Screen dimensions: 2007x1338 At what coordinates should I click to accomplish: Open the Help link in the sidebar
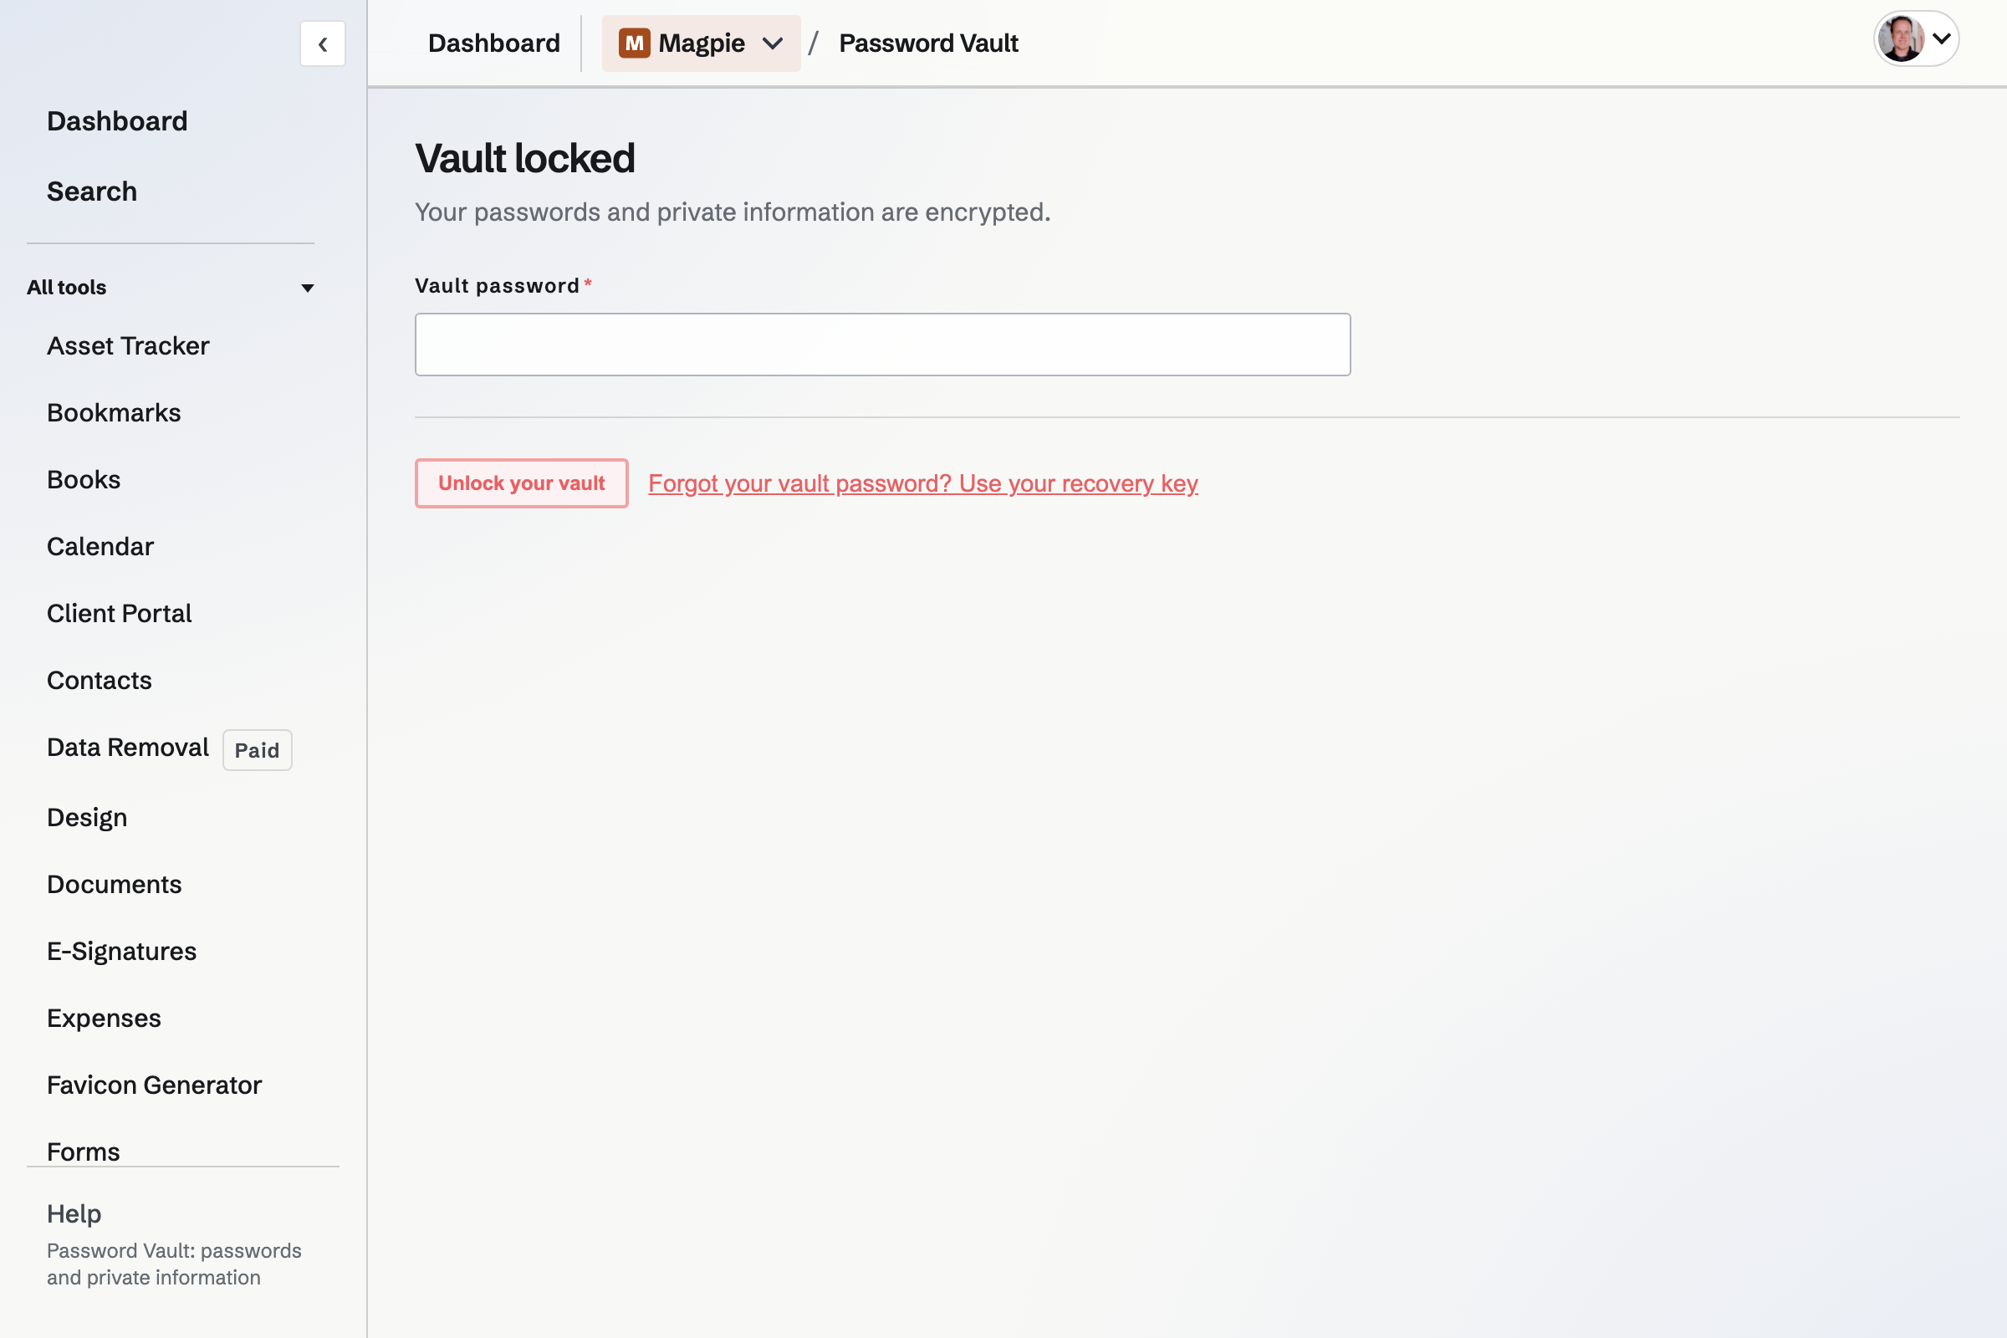pos(74,1213)
